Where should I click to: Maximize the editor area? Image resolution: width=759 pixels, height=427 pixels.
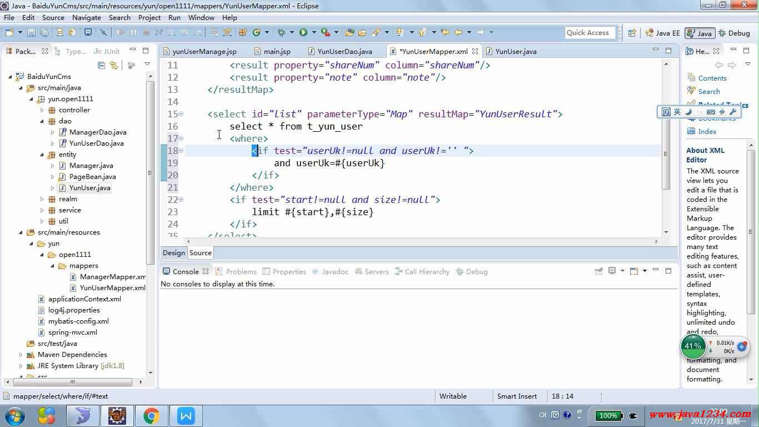click(668, 51)
